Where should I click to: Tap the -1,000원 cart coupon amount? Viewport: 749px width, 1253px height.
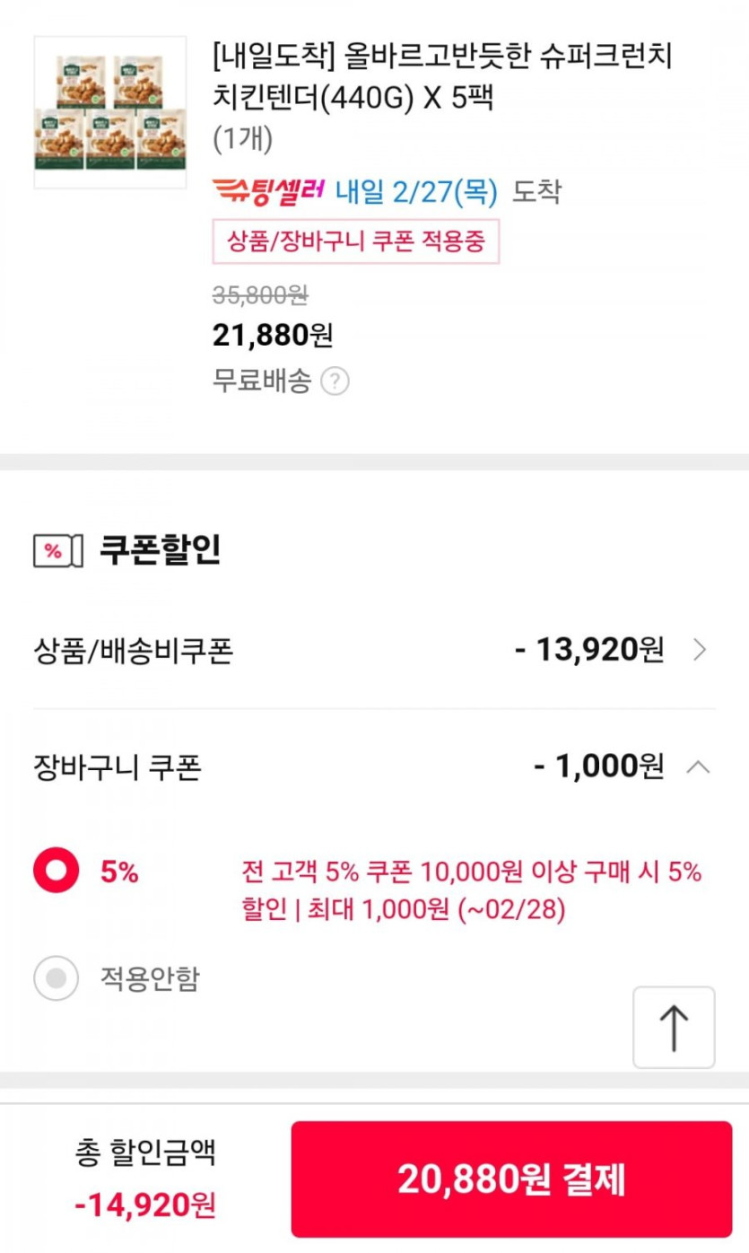click(598, 767)
